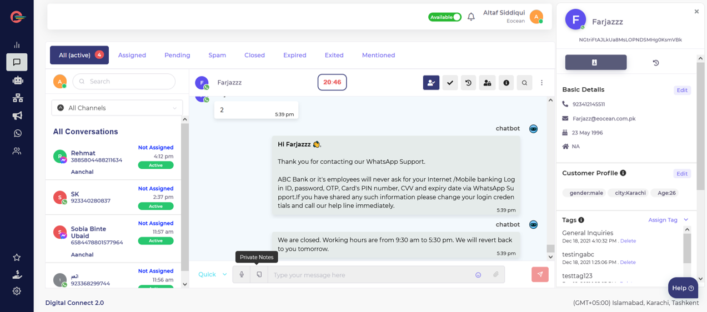This screenshot has width=707, height=312.
Task: Click the chat message scrollbar
Action: pos(550,249)
